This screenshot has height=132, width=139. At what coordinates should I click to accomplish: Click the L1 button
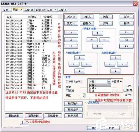[x=71, y=33]
